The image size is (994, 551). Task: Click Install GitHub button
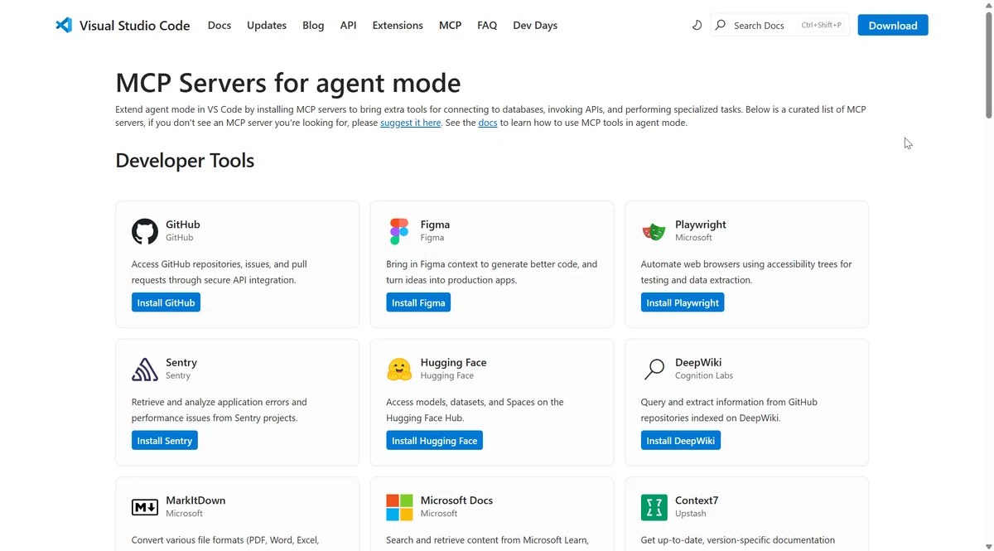[166, 302]
